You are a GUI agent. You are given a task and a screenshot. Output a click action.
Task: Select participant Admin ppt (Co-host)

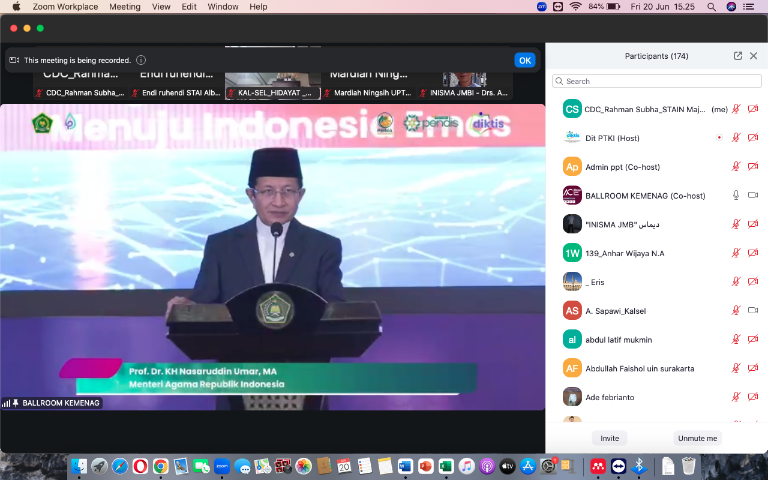click(x=656, y=167)
